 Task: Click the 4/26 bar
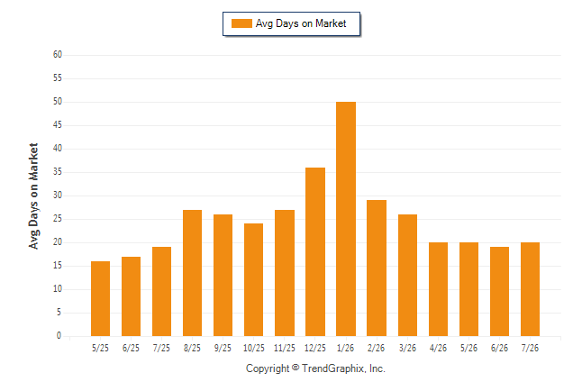pos(439,289)
